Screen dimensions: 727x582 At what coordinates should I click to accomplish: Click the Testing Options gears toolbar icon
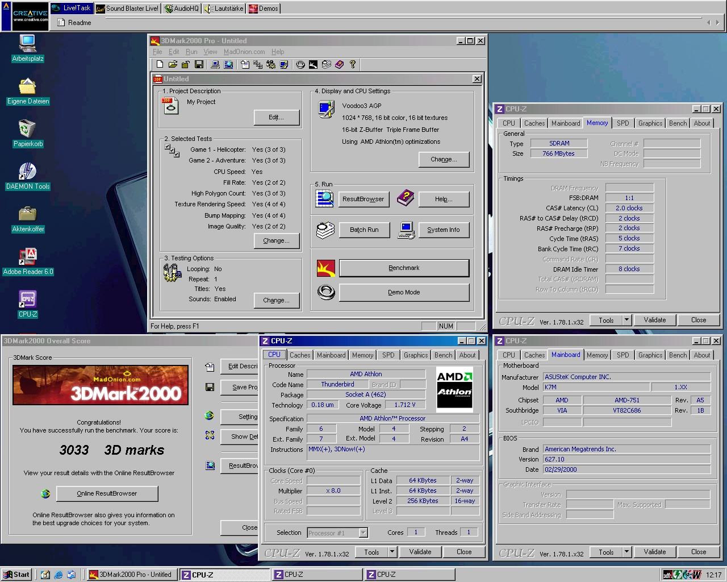tap(270, 64)
